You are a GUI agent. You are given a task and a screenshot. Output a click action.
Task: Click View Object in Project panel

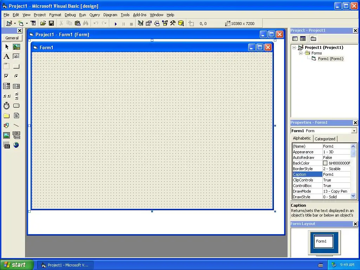pyautogui.click(x=303, y=39)
